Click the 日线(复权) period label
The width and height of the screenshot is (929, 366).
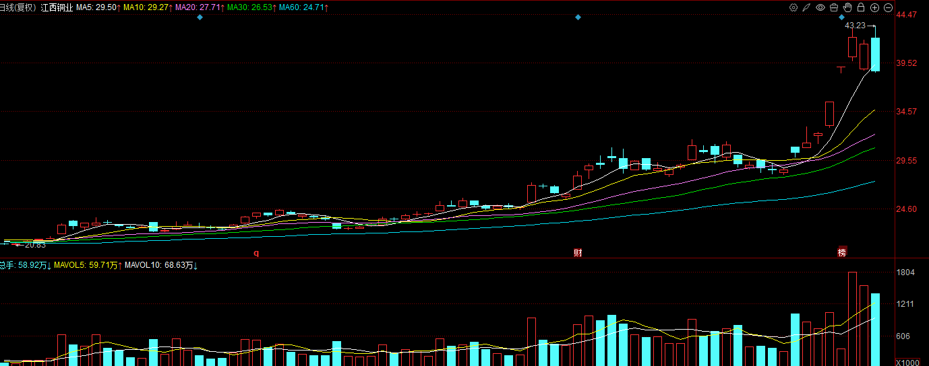(18, 7)
